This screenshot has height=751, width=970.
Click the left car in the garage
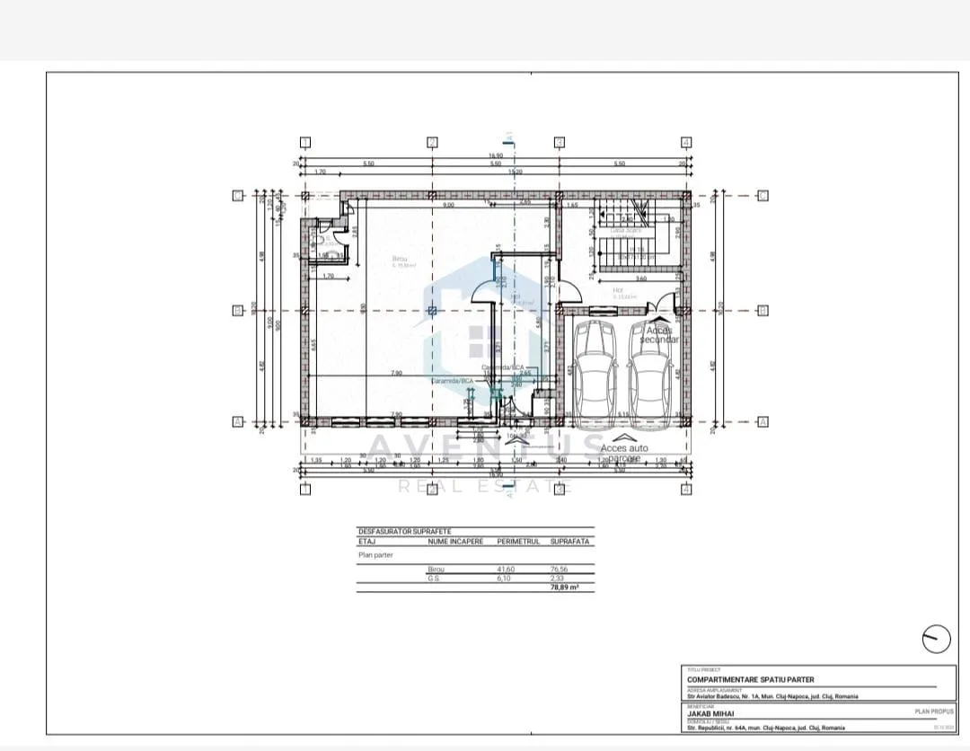pyautogui.click(x=595, y=374)
